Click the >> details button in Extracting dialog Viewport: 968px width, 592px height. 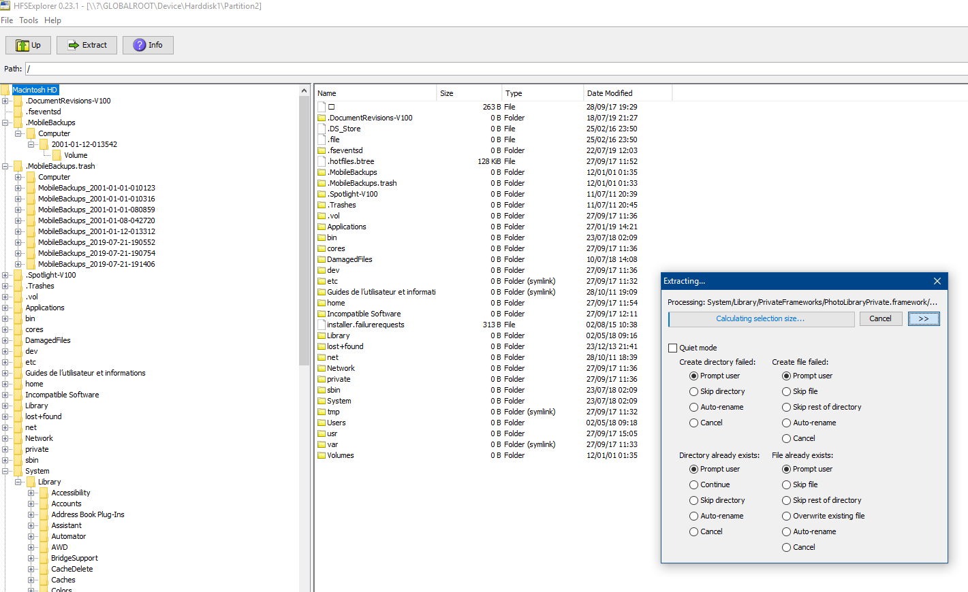click(924, 318)
